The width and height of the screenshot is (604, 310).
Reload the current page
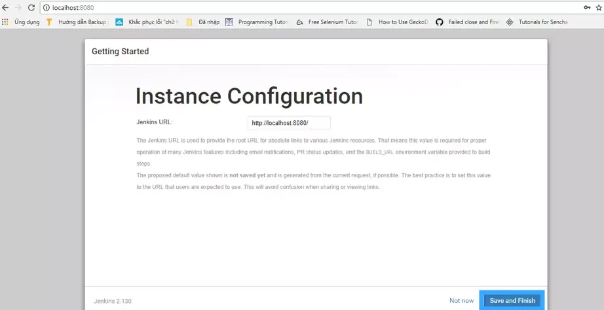click(31, 8)
